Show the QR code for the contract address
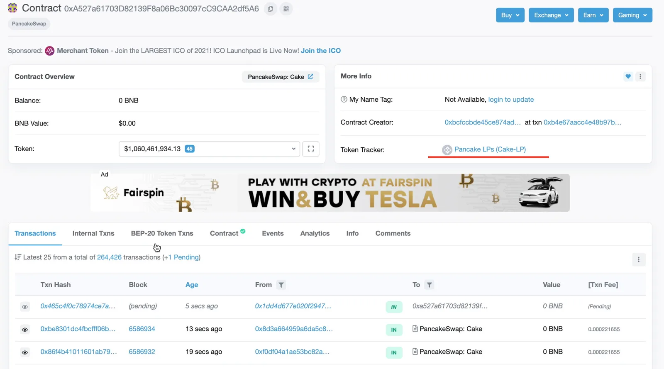This screenshot has width=664, height=369. tap(286, 9)
